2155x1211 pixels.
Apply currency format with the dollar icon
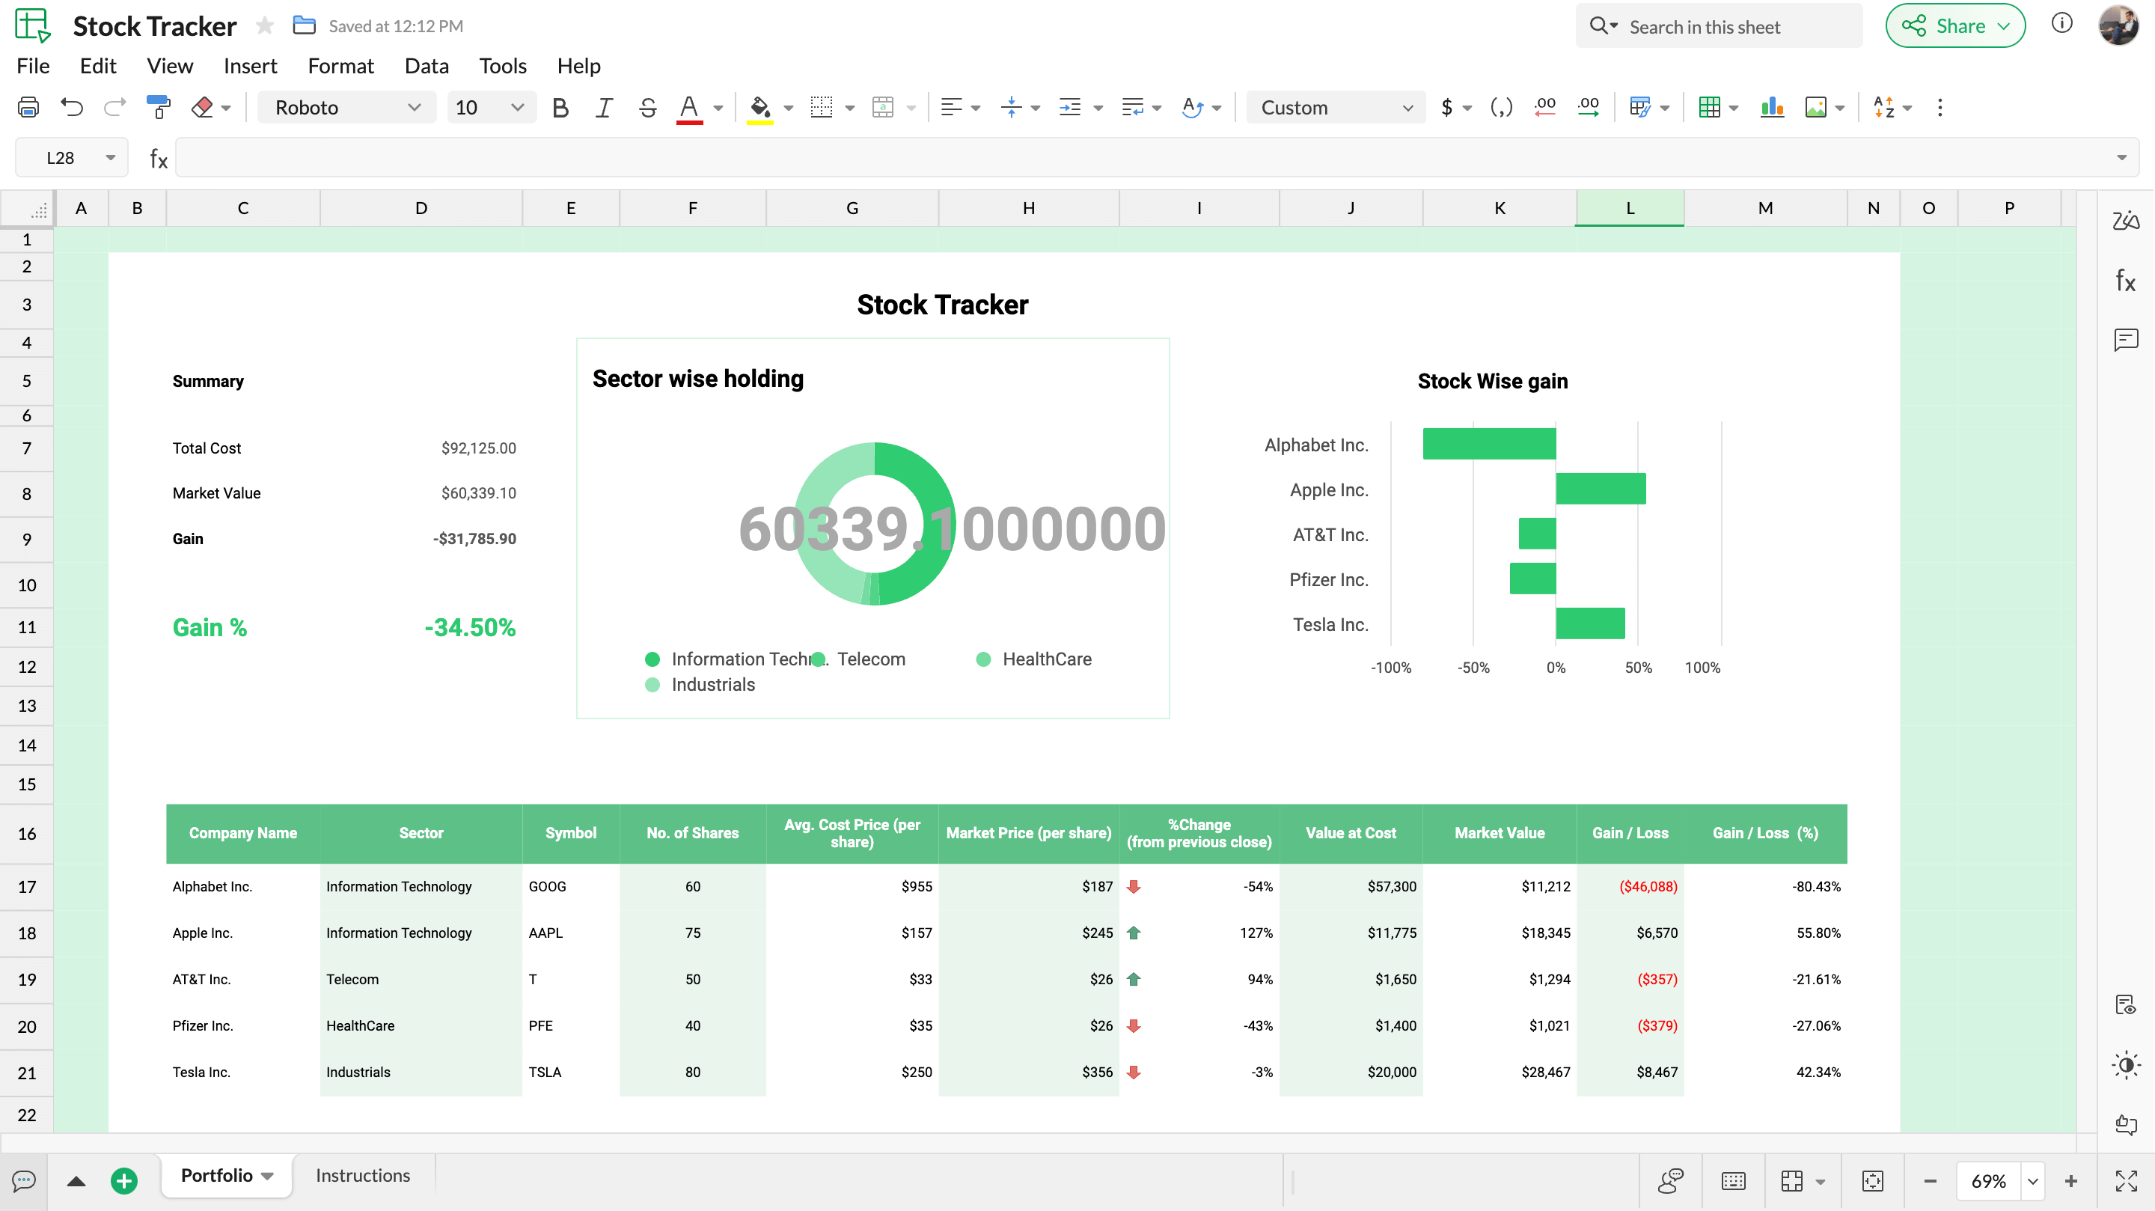coord(1448,107)
